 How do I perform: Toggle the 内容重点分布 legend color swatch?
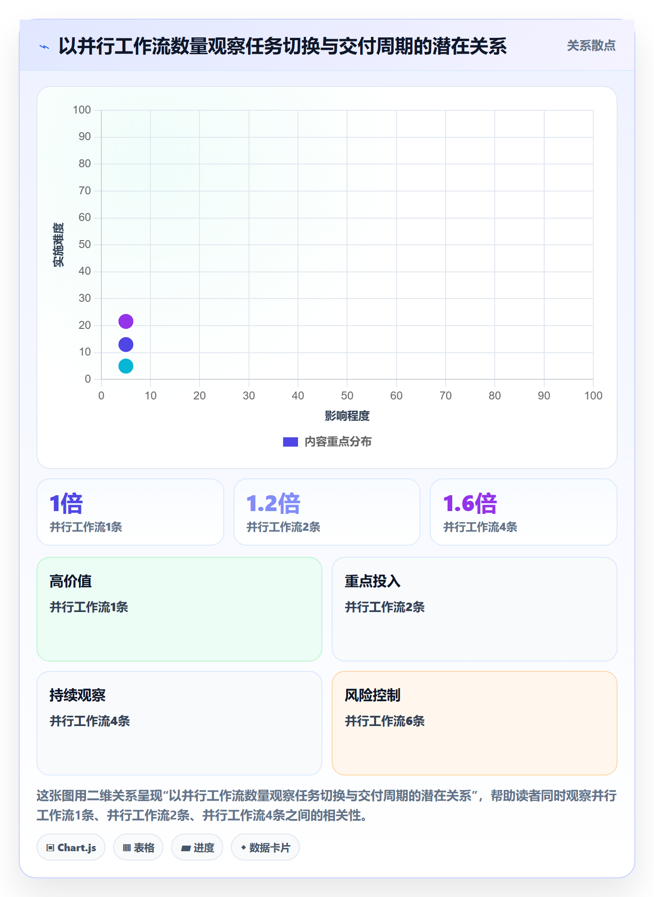[x=290, y=442]
